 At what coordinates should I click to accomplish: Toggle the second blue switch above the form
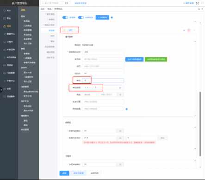81,18
